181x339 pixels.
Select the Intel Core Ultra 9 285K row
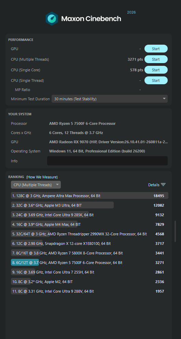tap(89, 215)
